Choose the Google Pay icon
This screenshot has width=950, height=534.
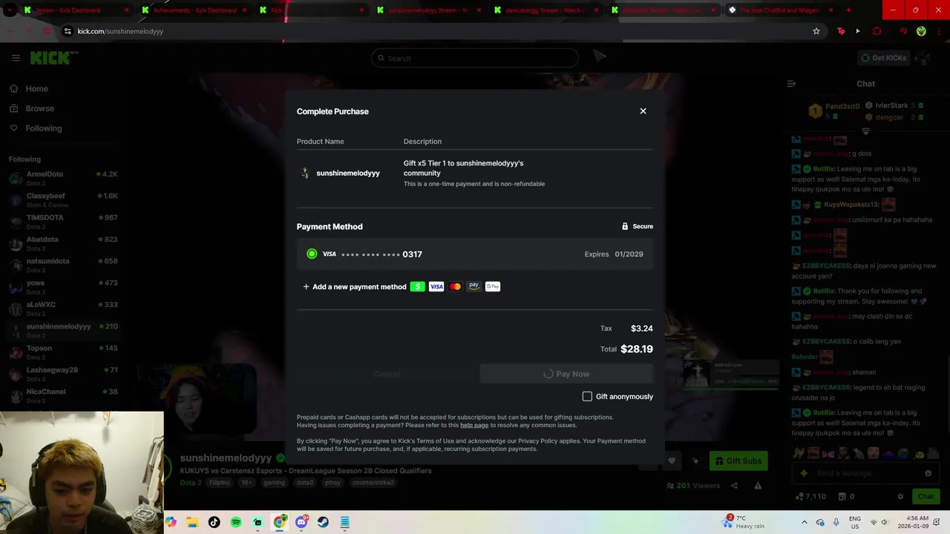pyautogui.click(x=493, y=286)
